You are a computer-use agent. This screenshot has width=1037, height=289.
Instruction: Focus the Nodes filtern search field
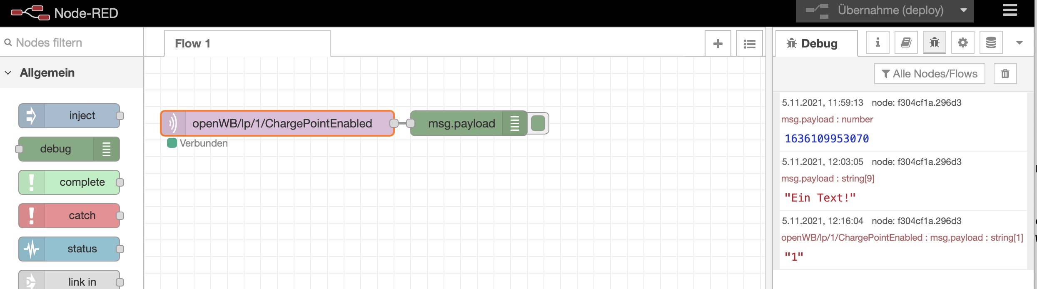click(x=72, y=42)
